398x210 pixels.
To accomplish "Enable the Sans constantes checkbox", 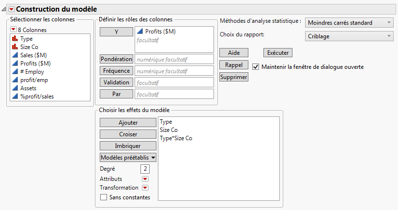I will click(103, 197).
